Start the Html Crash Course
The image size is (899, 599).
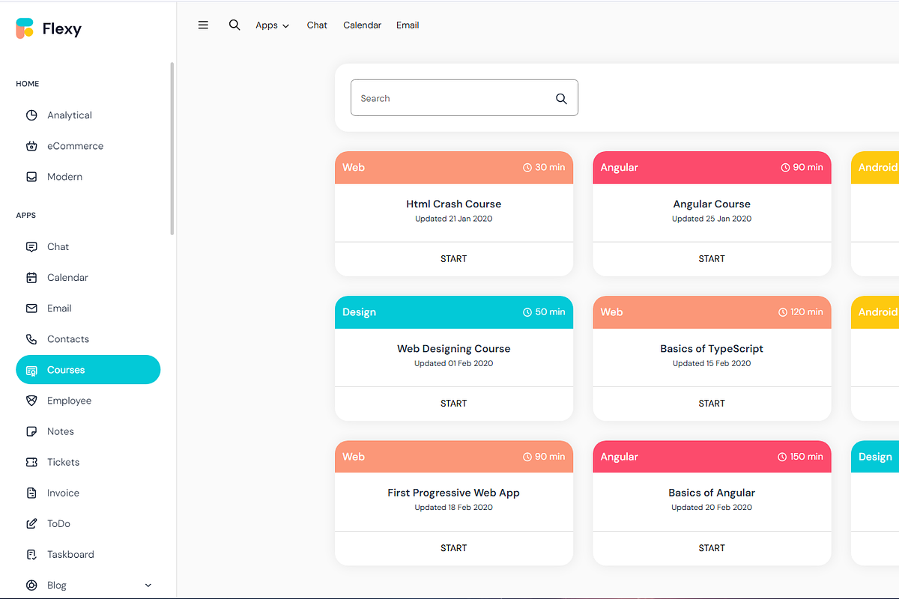click(454, 259)
